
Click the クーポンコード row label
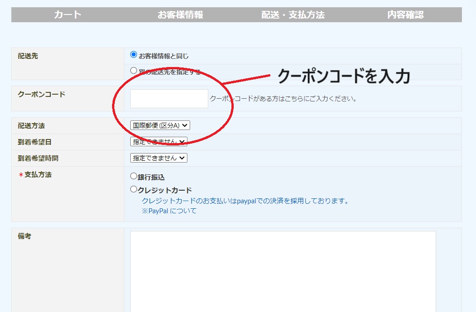[41, 94]
